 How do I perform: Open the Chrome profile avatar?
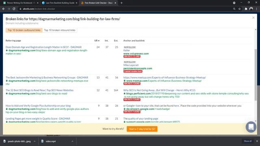click(x=251, y=9)
